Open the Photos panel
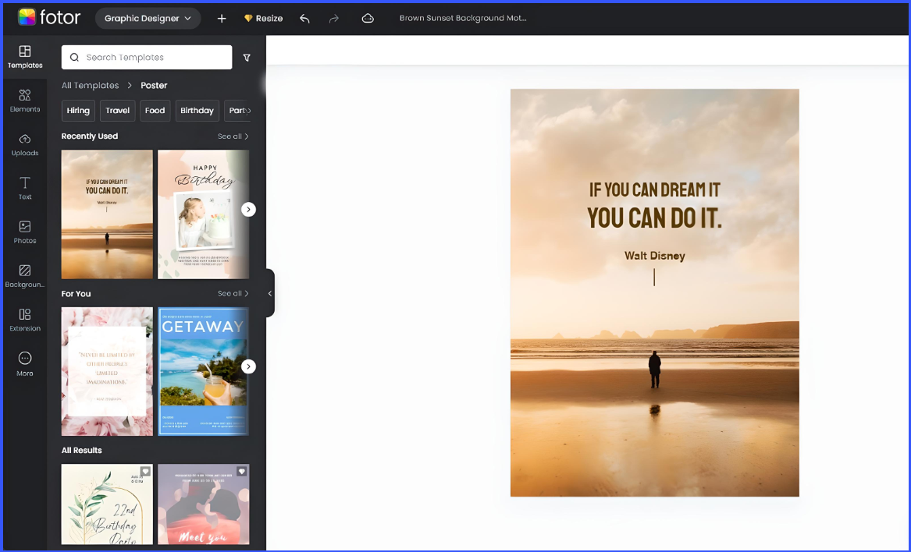 (x=25, y=232)
